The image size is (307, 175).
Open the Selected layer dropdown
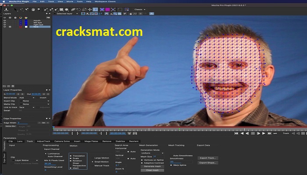tap(66, 14)
